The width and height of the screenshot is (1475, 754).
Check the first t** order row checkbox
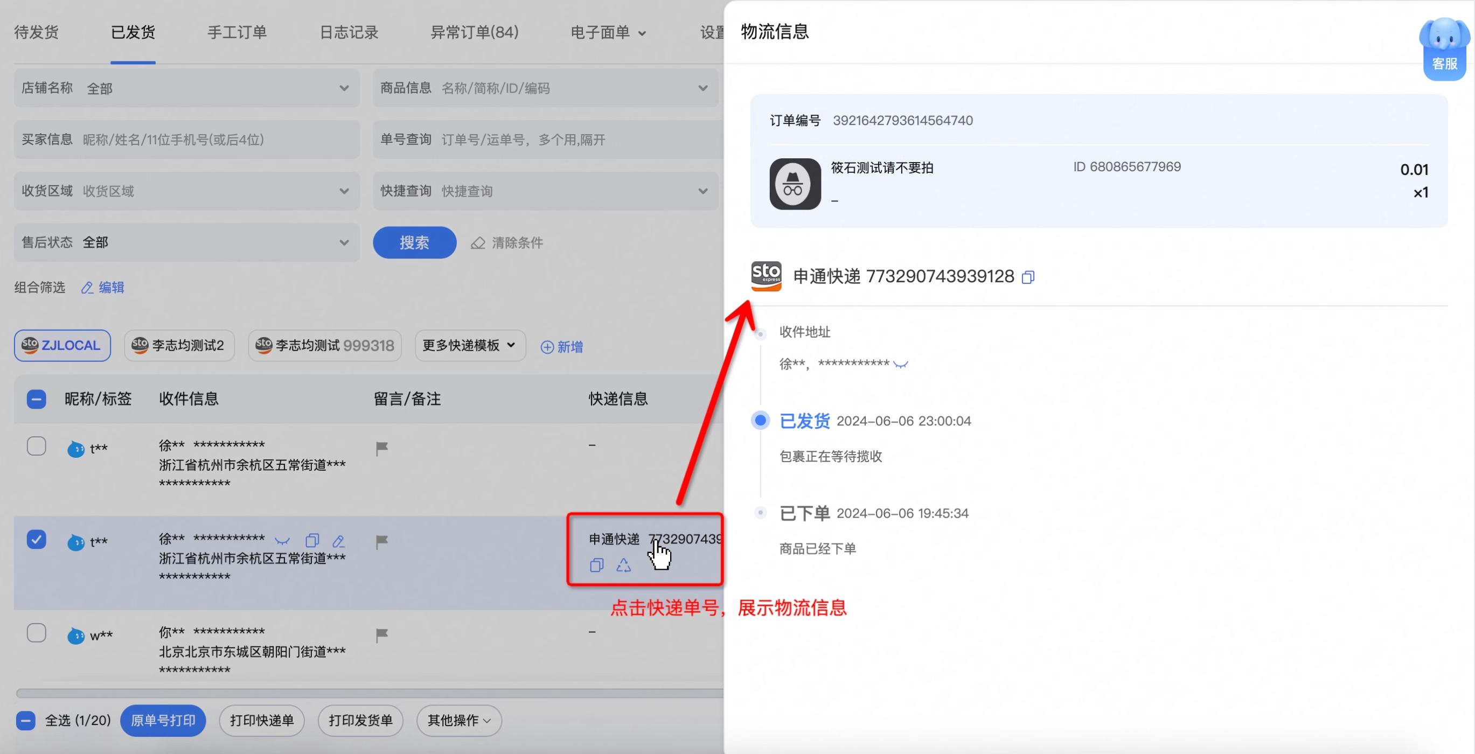click(x=37, y=446)
